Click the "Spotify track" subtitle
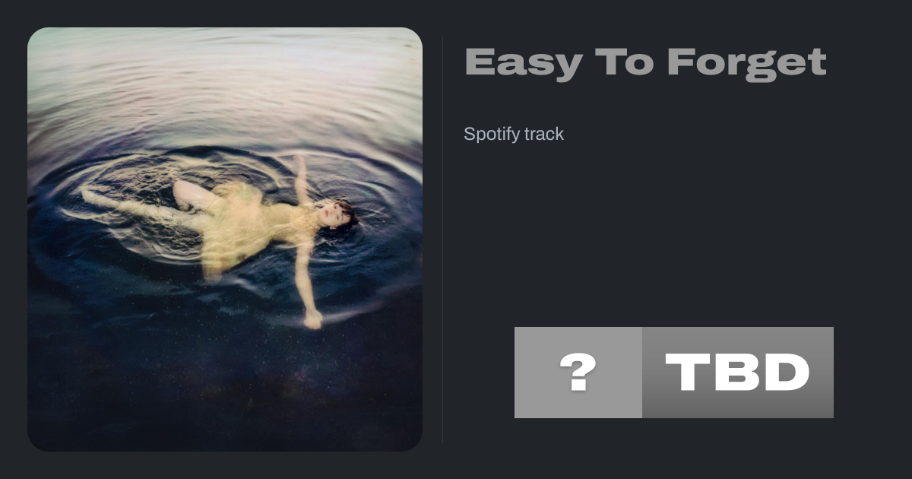This screenshot has width=912, height=479. point(514,135)
